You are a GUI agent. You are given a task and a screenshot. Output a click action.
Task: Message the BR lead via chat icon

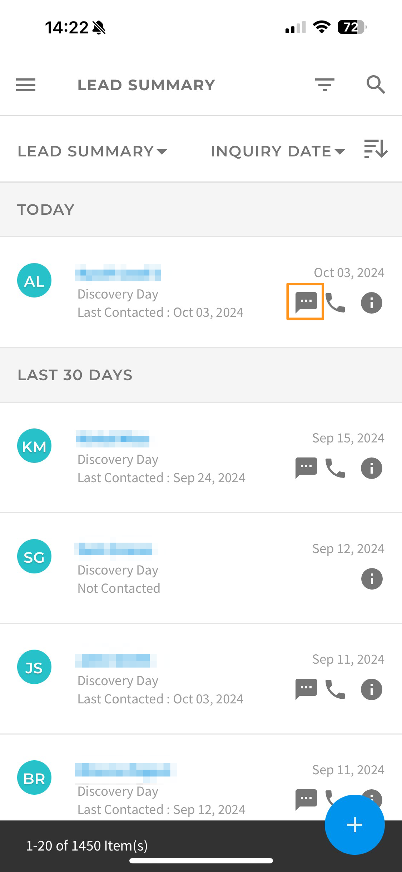(306, 800)
